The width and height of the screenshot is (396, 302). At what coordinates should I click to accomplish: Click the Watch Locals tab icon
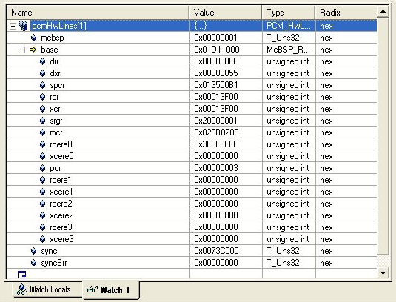(22, 289)
